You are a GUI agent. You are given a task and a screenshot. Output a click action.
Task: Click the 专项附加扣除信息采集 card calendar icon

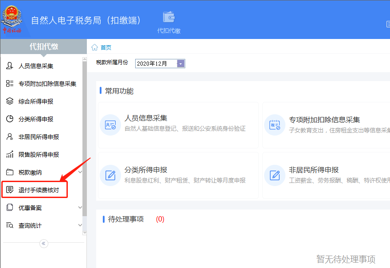coord(275,125)
